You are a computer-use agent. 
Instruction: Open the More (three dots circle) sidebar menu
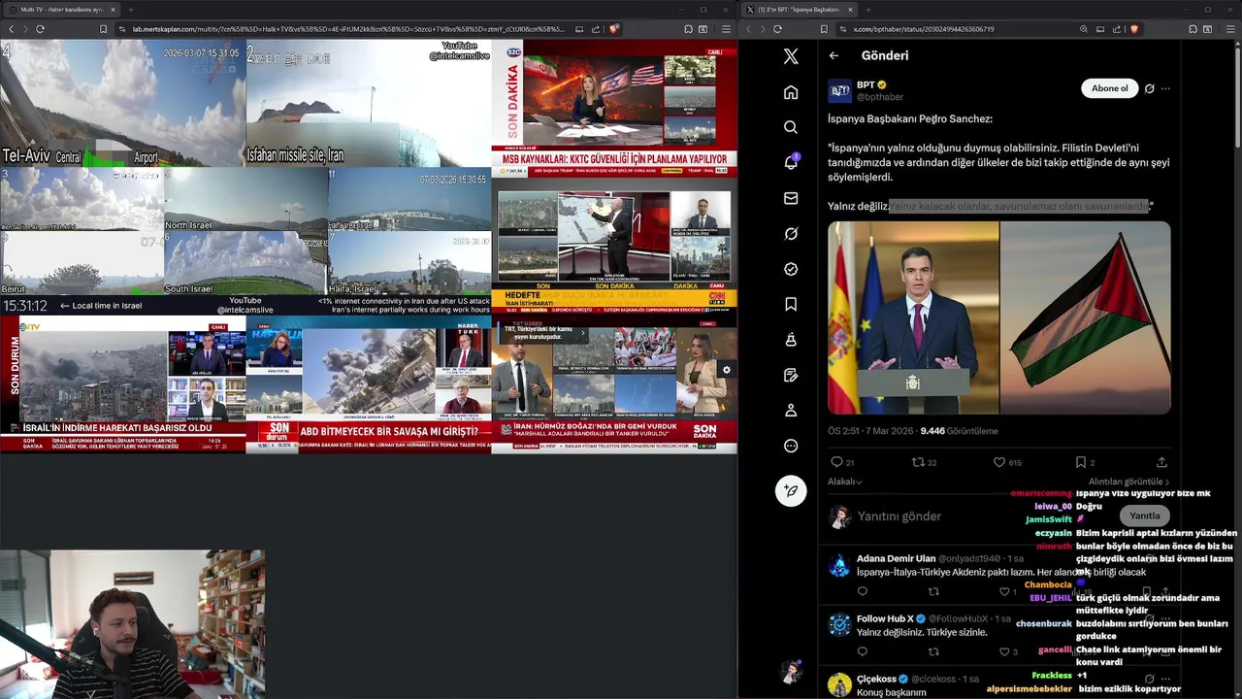point(791,446)
